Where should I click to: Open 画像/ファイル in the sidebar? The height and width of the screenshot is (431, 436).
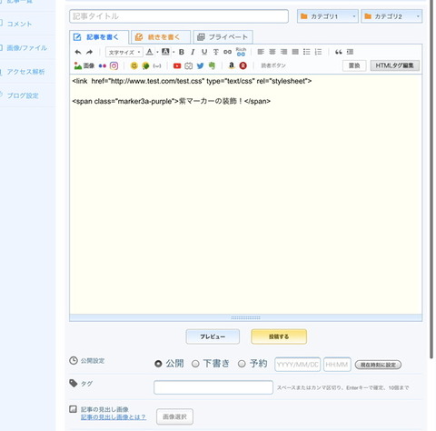click(26, 48)
